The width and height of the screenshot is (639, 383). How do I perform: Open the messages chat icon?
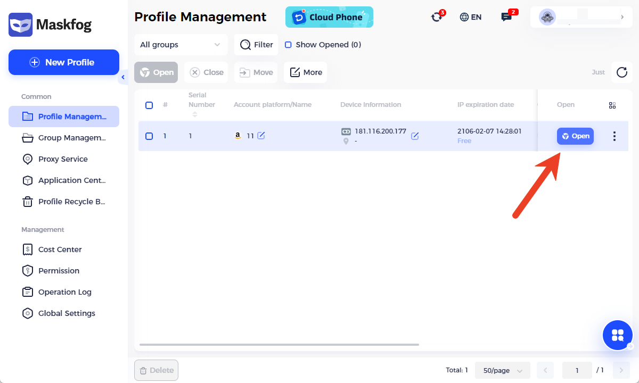coord(506,17)
